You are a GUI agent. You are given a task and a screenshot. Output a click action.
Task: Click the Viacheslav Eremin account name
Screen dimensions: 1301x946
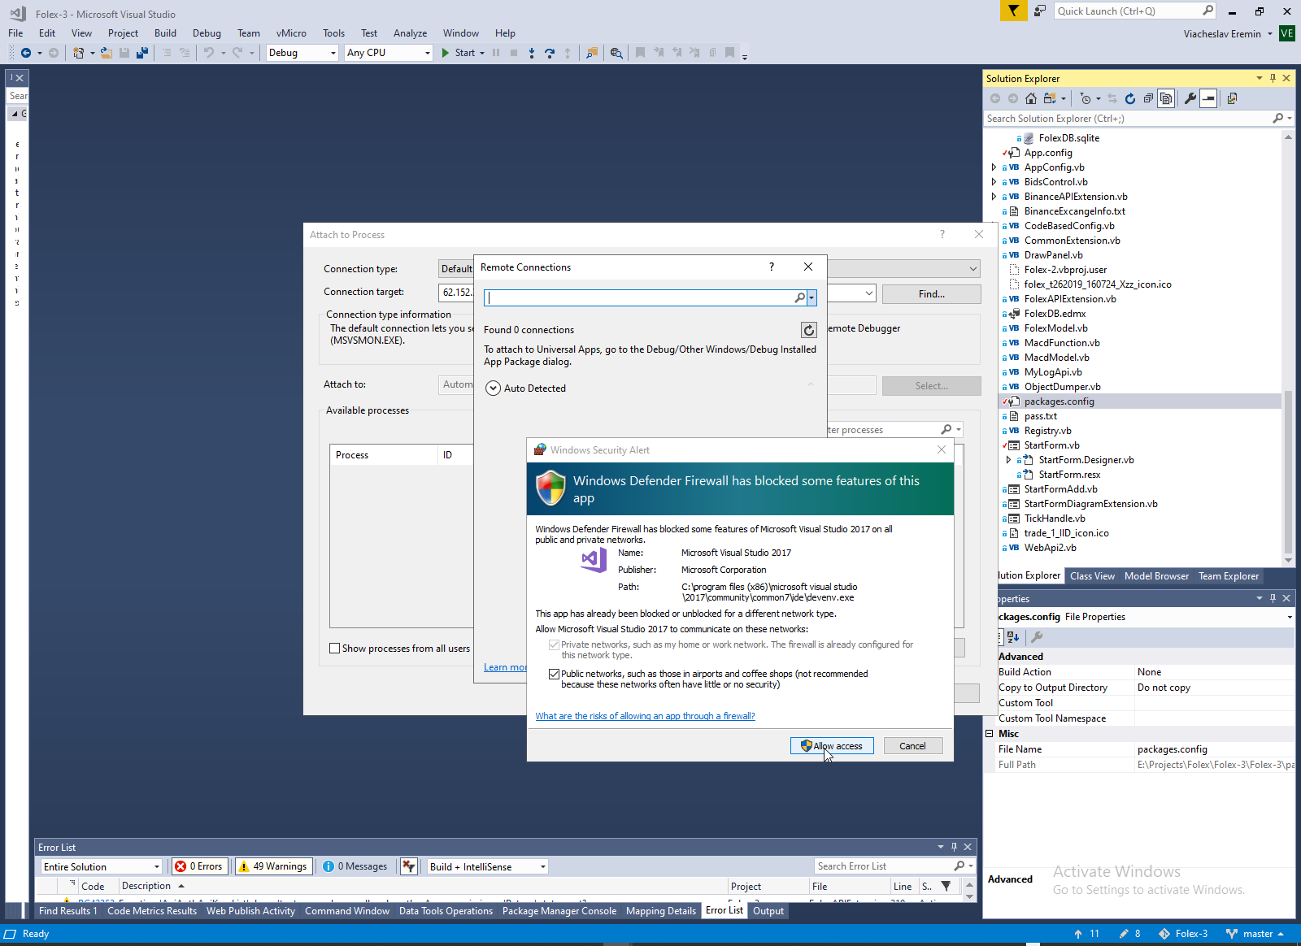[x=1222, y=34]
